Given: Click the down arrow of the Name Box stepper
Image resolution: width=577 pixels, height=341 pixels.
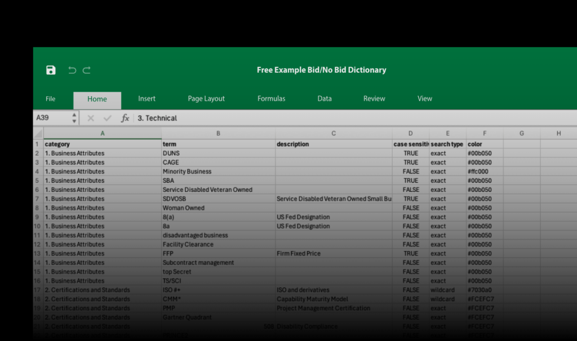Looking at the screenshot, I should 74,121.
